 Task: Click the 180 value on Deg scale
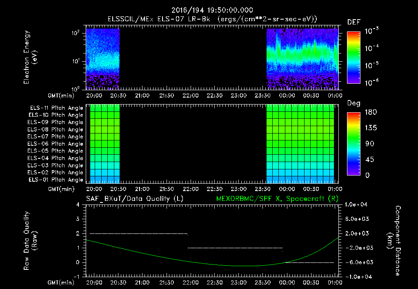point(371,112)
